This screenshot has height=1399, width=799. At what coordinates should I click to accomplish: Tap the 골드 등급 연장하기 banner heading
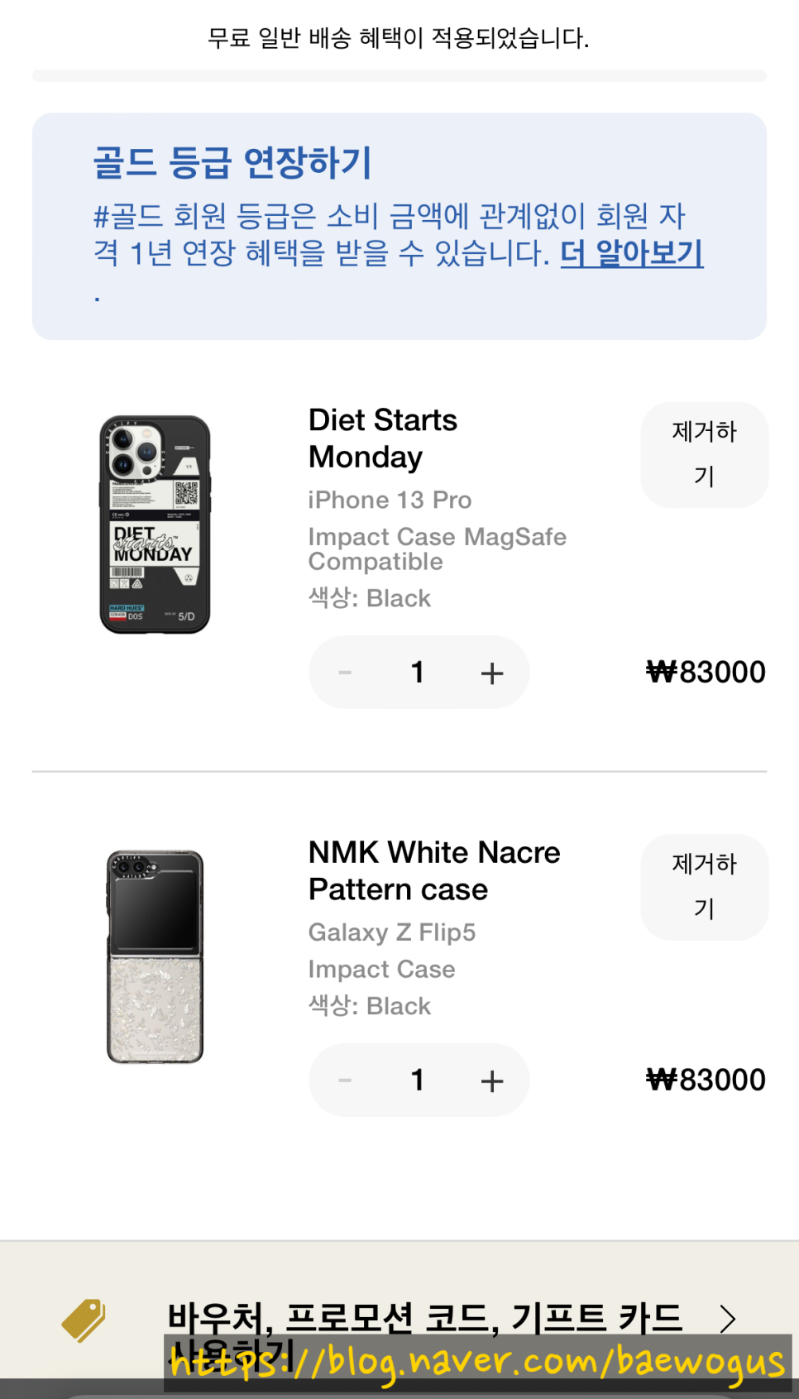click(x=232, y=162)
